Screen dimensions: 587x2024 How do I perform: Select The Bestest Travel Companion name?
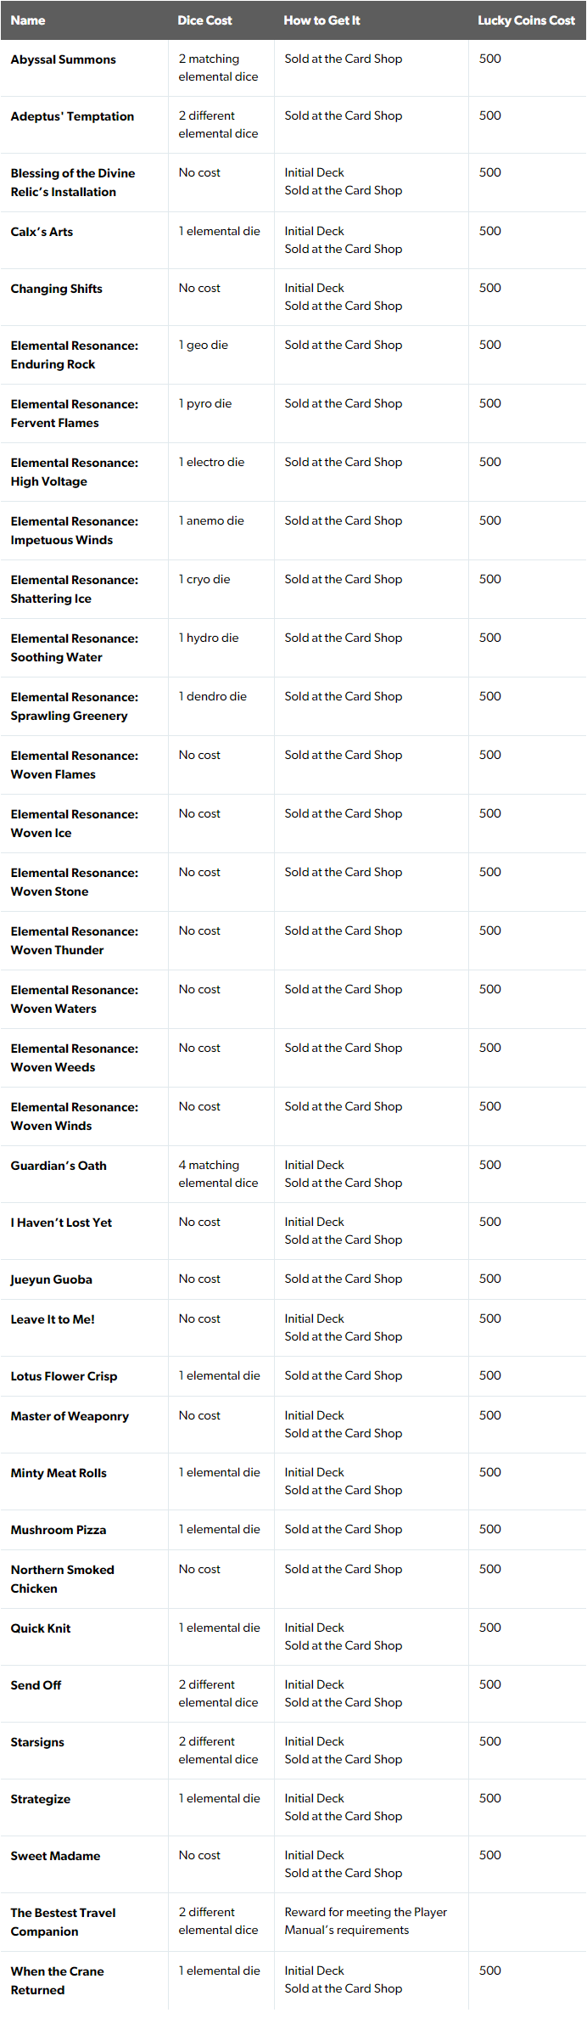64,1922
